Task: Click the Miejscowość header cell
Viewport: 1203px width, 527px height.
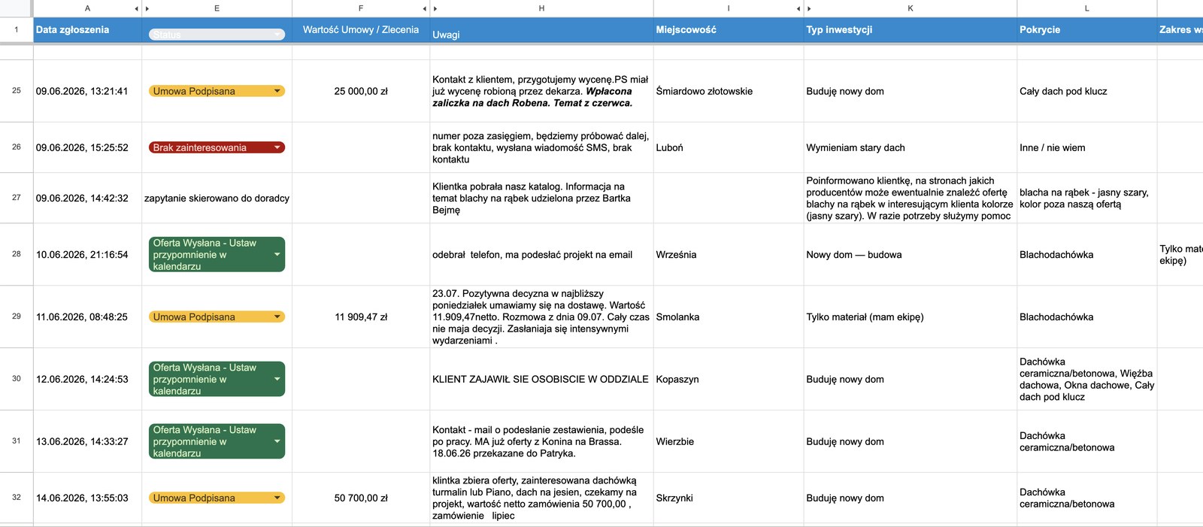Action: pos(729,30)
